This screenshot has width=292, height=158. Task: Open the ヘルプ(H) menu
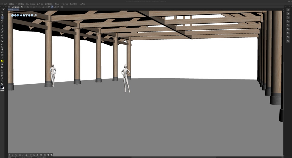pos(82,4)
